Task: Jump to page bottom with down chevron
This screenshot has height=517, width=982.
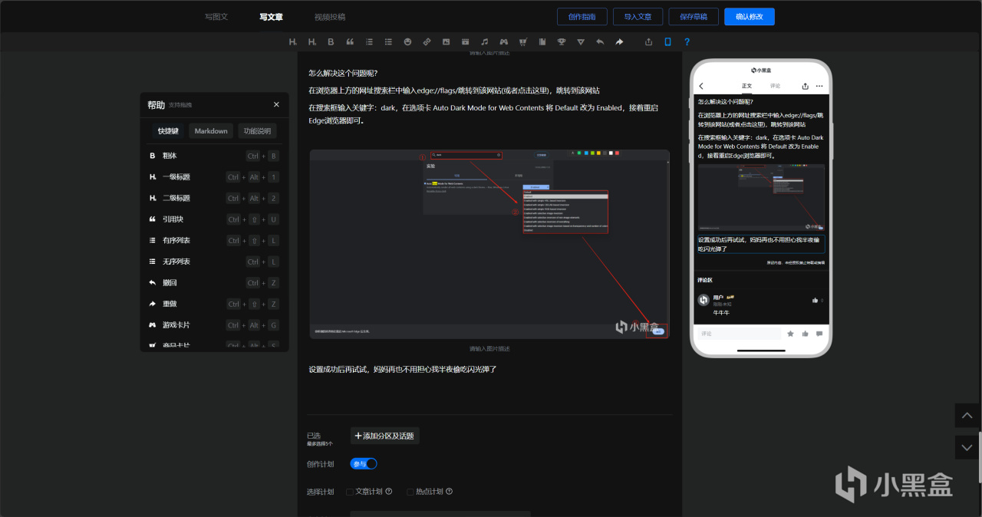Action: point(967,447)
